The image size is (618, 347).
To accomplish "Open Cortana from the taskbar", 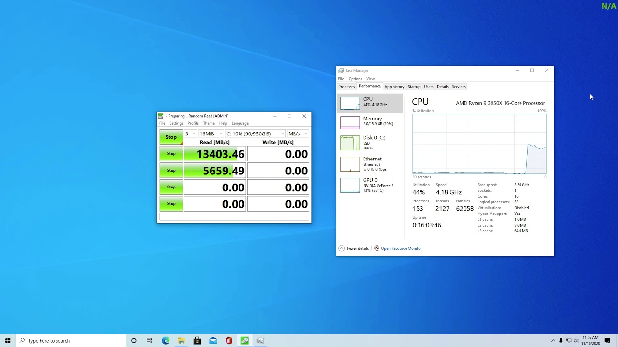I will coord(134,341).
